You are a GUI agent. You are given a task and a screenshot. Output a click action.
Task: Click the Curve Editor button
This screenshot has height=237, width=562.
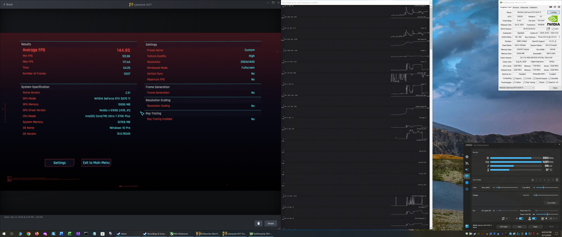551,203
